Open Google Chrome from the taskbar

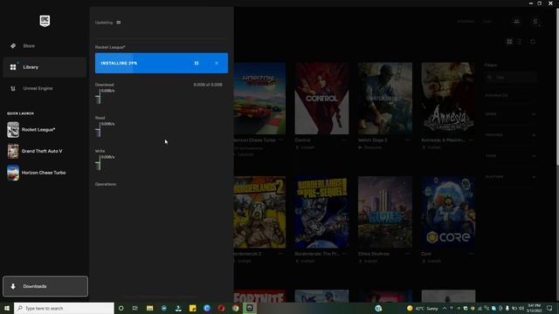[235, 308]
